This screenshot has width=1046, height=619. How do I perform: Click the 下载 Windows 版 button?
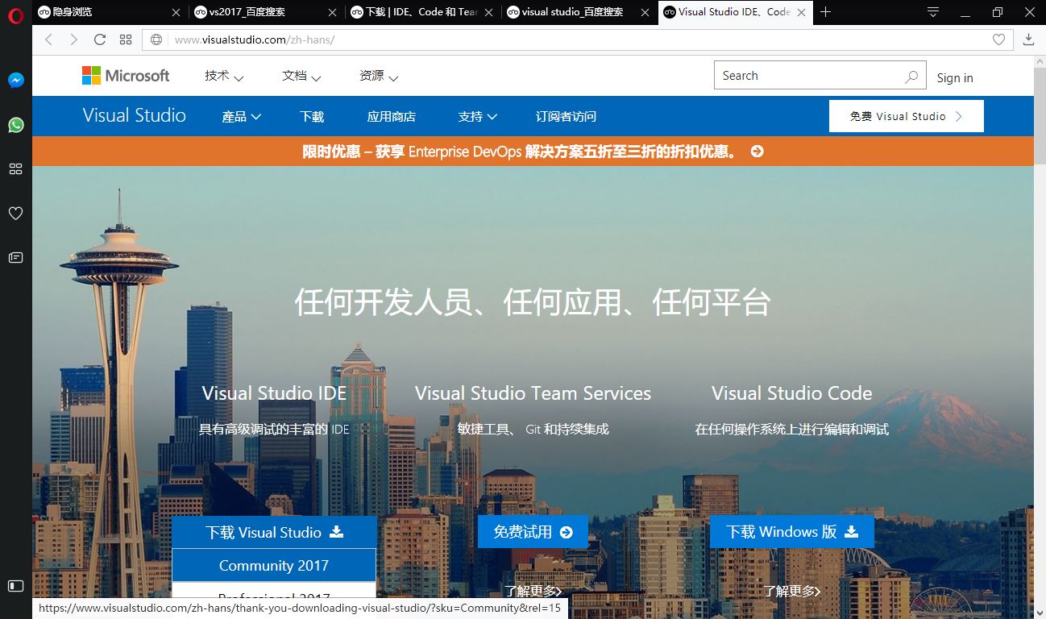click(792, 532)
